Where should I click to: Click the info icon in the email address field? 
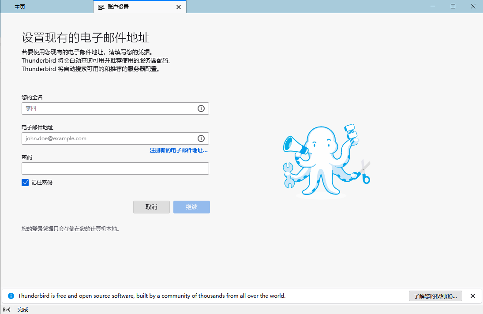coord(201,138)
